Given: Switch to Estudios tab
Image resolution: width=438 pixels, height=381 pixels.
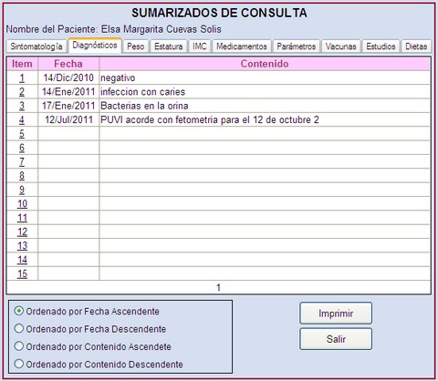Looking at the screenshot, I should point(381,46).
